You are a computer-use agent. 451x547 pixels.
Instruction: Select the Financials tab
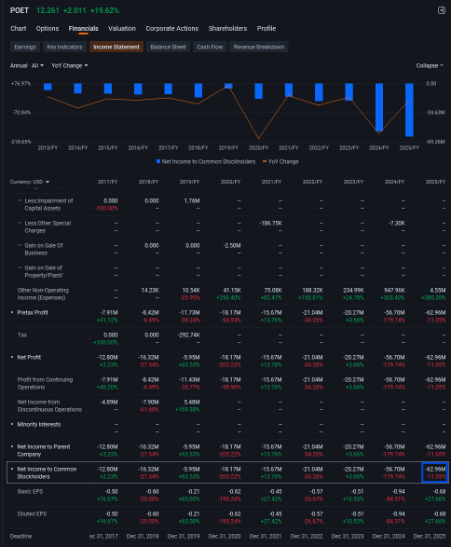tap(83, 29)
